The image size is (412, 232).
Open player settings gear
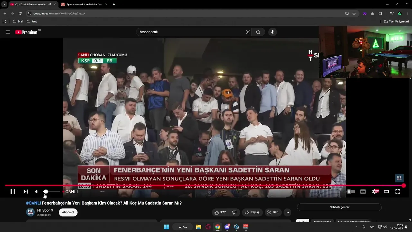tap(375, 192)
